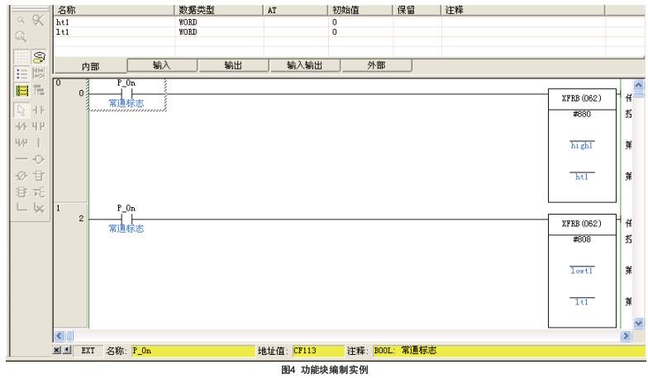Image resolution: width=648 pixels, height=378 pixels.
Task: Open the 输出 variables tab
Action: pos(233,64)
